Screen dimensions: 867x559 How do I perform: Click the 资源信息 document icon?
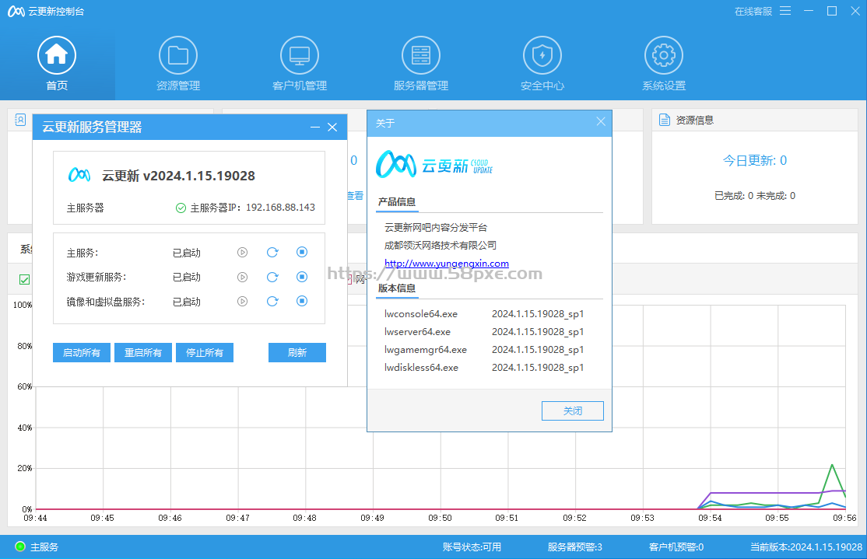665,120
